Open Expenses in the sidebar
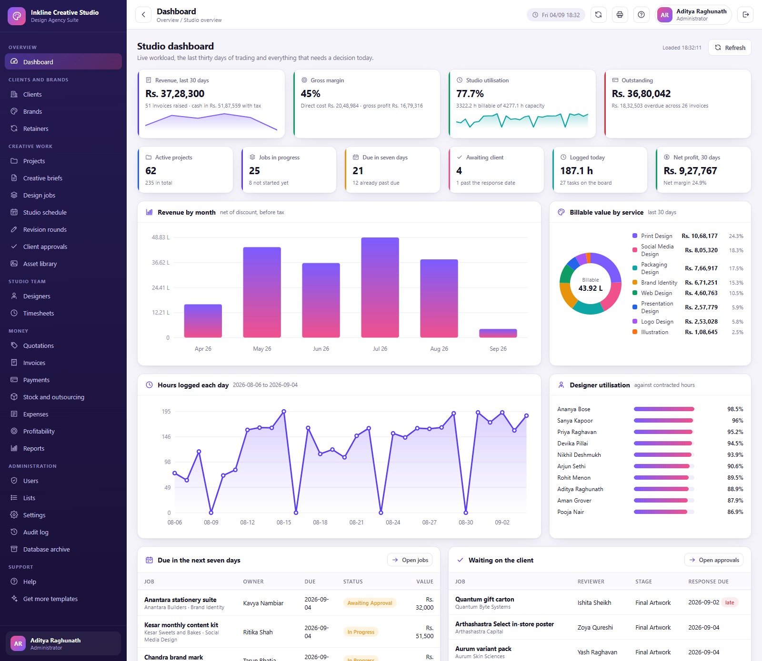Screen dimensions: 762x661 [63, 414]
